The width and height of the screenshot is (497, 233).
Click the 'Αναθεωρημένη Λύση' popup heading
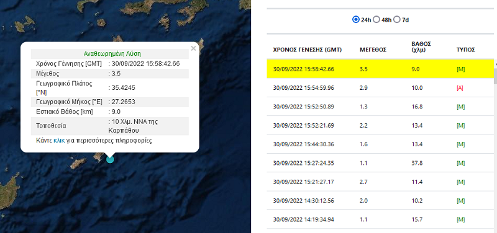(x=112, y=53)
